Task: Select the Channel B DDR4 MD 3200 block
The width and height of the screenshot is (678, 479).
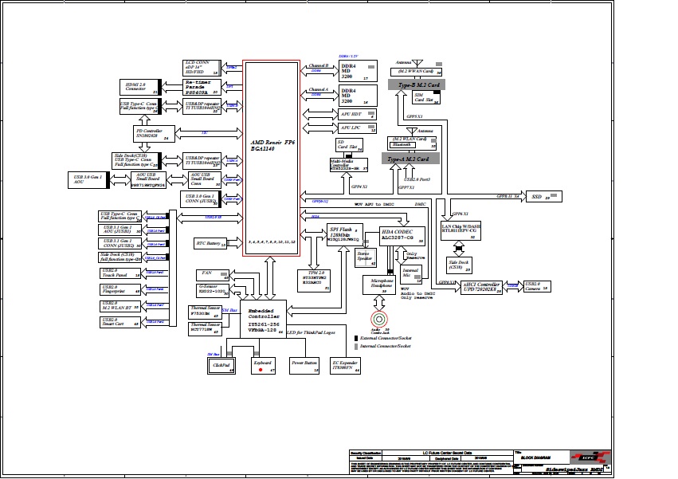Action: tap(358, 71)
